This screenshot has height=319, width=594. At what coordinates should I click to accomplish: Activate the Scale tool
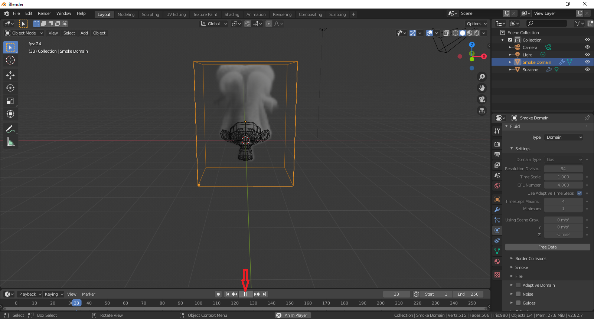coord(10,101)
